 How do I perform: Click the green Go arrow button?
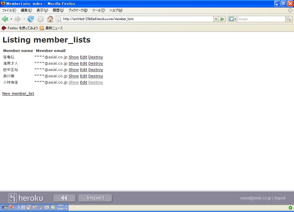click(x=222, y=19)
